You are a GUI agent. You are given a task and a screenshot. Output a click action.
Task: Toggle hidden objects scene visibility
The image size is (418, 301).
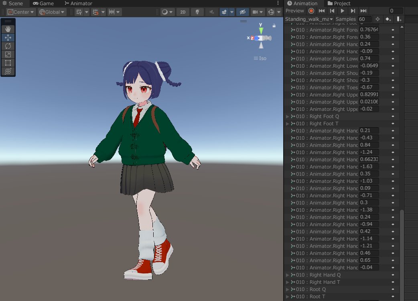(243, 12)
